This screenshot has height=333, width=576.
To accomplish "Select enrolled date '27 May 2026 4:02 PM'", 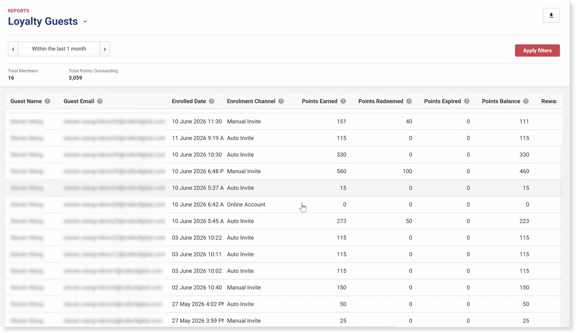I will click(x=198, y=304).
